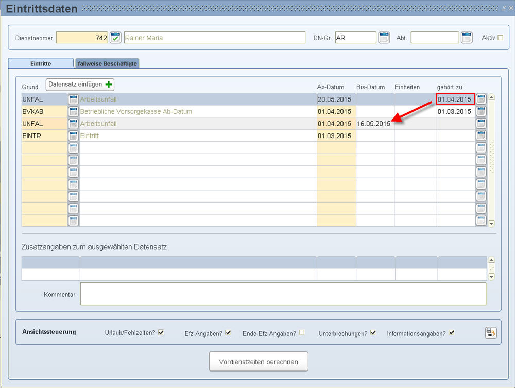Toggle the Unterbrechungen? checkbox
The width and height of the screenshot is (515, 388).
click(x=373, y=332)
